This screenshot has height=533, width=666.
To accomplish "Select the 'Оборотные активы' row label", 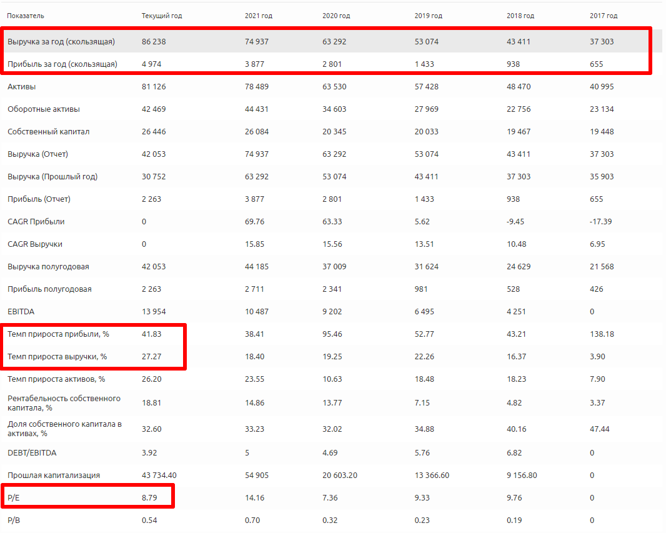I will point(43,109).
